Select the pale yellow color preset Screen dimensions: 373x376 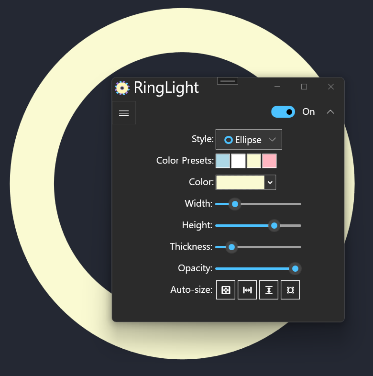click(254, 161)
